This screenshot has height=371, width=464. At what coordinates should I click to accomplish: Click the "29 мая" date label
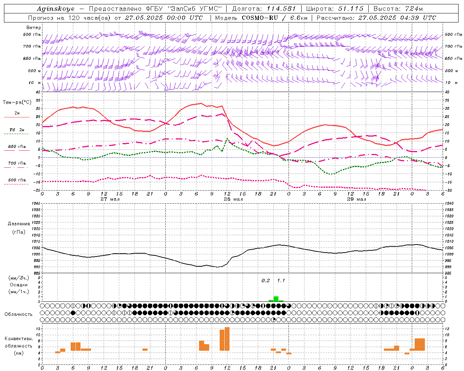357,199
